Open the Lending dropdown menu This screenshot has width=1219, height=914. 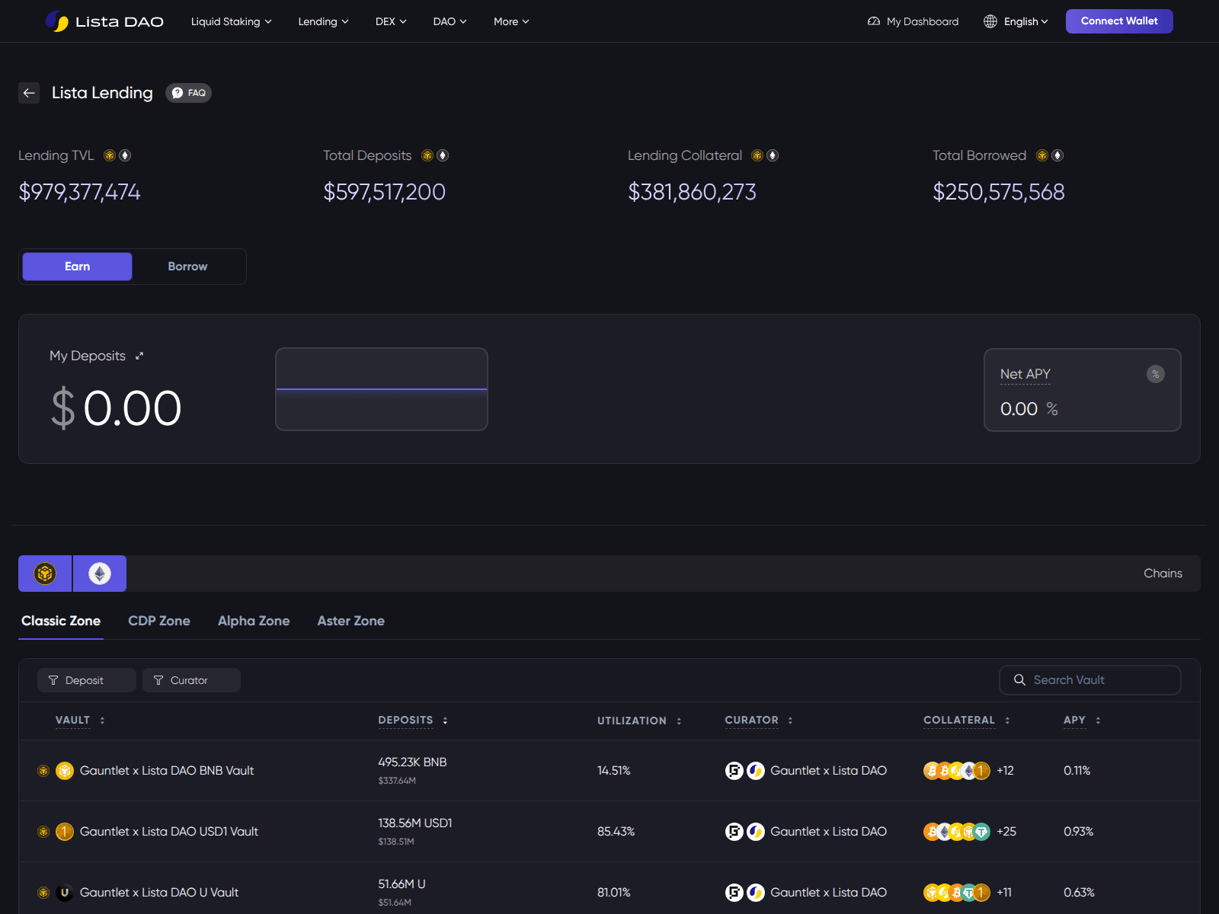pyautogui.click(x=323, y=21)
